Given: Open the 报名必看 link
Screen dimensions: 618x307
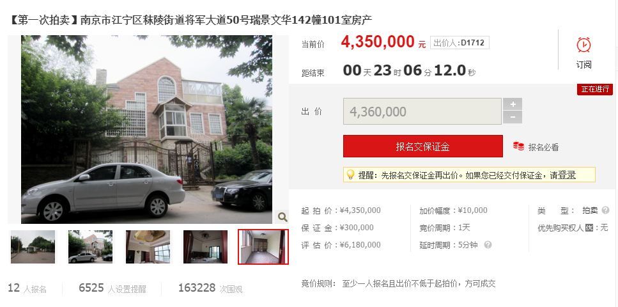Looking at the screenshot, I should tap(543, 147).
